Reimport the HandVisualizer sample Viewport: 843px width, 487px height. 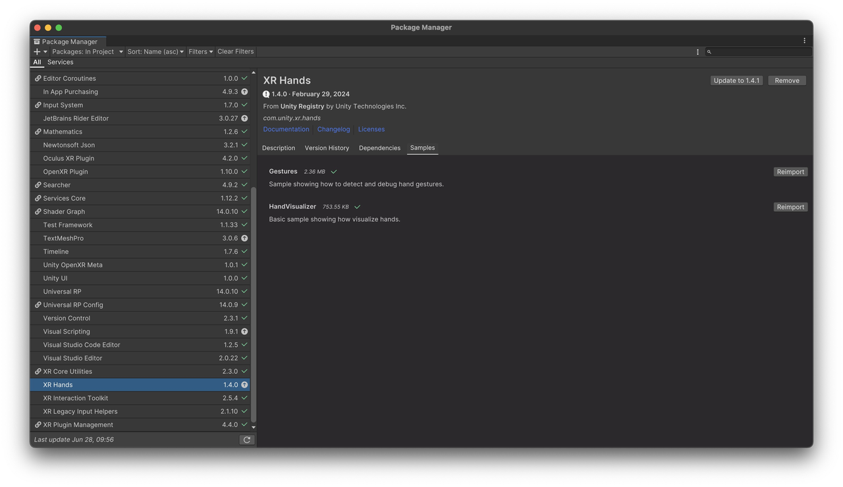(790, 207)
